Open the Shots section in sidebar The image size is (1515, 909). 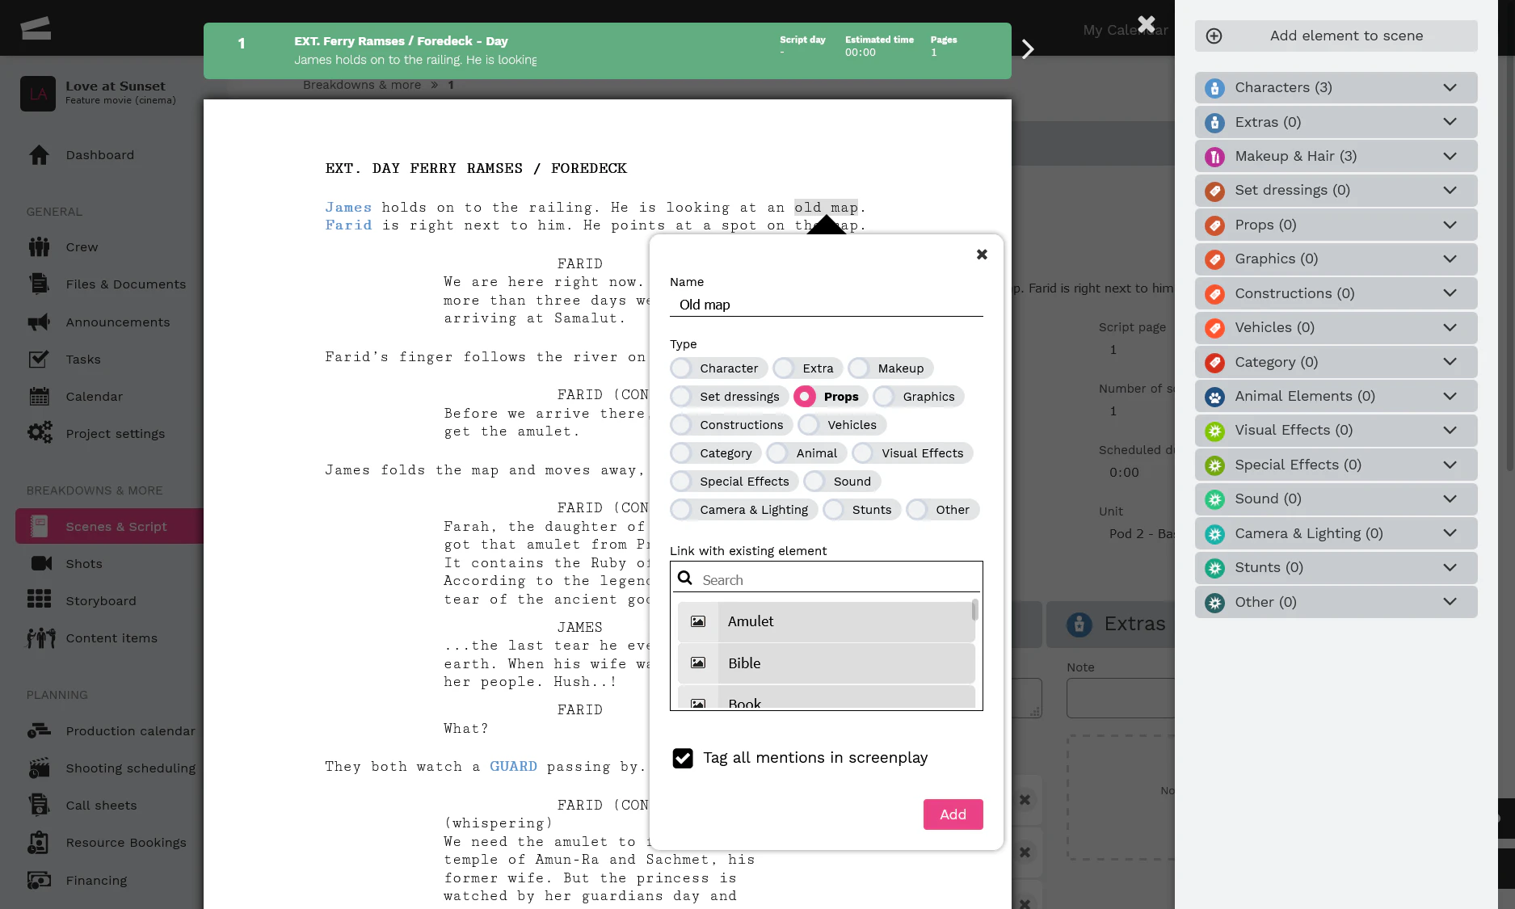coord(83,563)
